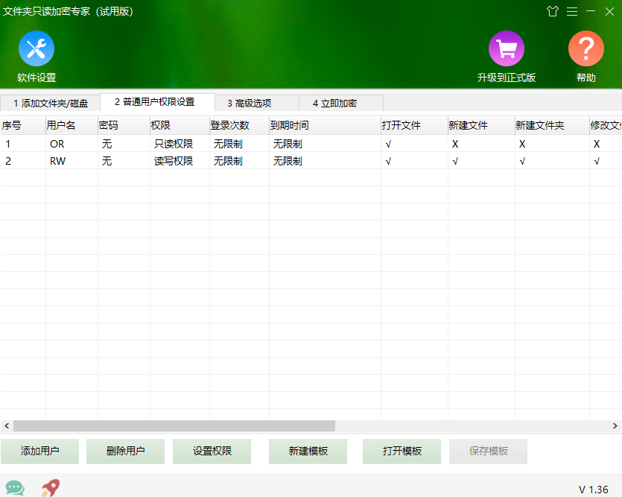Click the rocket icon at bottom
The image size is (622, 497).
[x=51, y=487]
